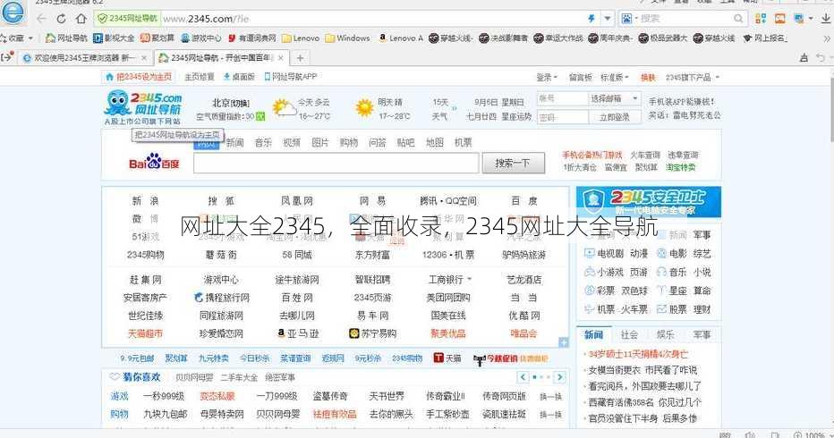Switch to the 娱乐 news tab
834x438 pixels.
coord(666,334)
